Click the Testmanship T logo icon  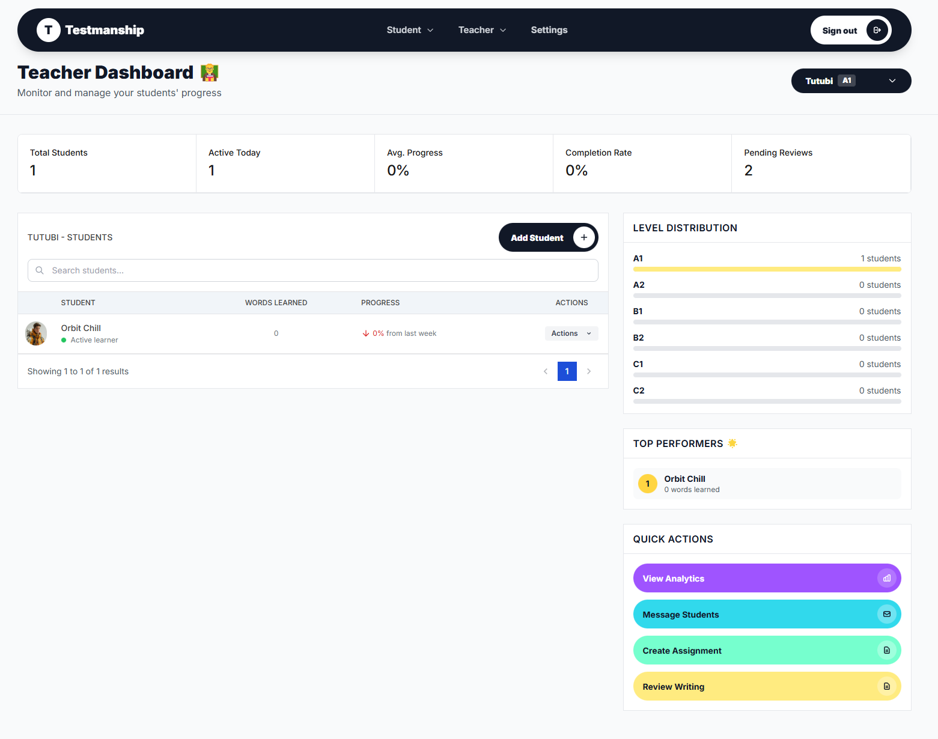pyautogui.click(x=48, y=30)
